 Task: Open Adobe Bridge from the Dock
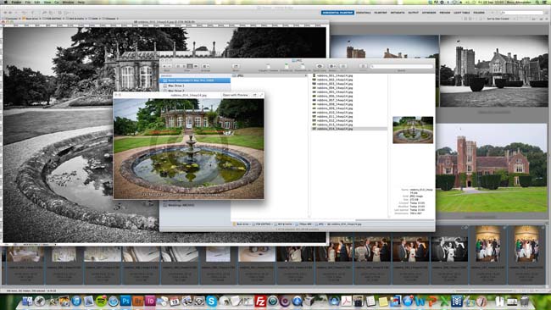point(137,301)
